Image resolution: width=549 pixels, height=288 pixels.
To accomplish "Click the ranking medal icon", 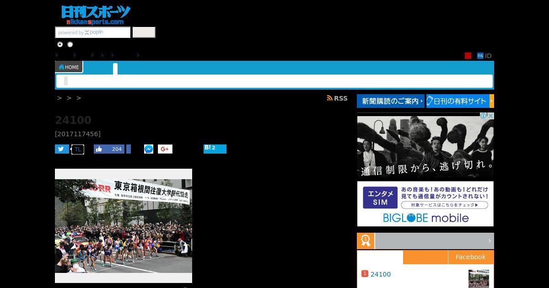I will click(x=366, y=241).
